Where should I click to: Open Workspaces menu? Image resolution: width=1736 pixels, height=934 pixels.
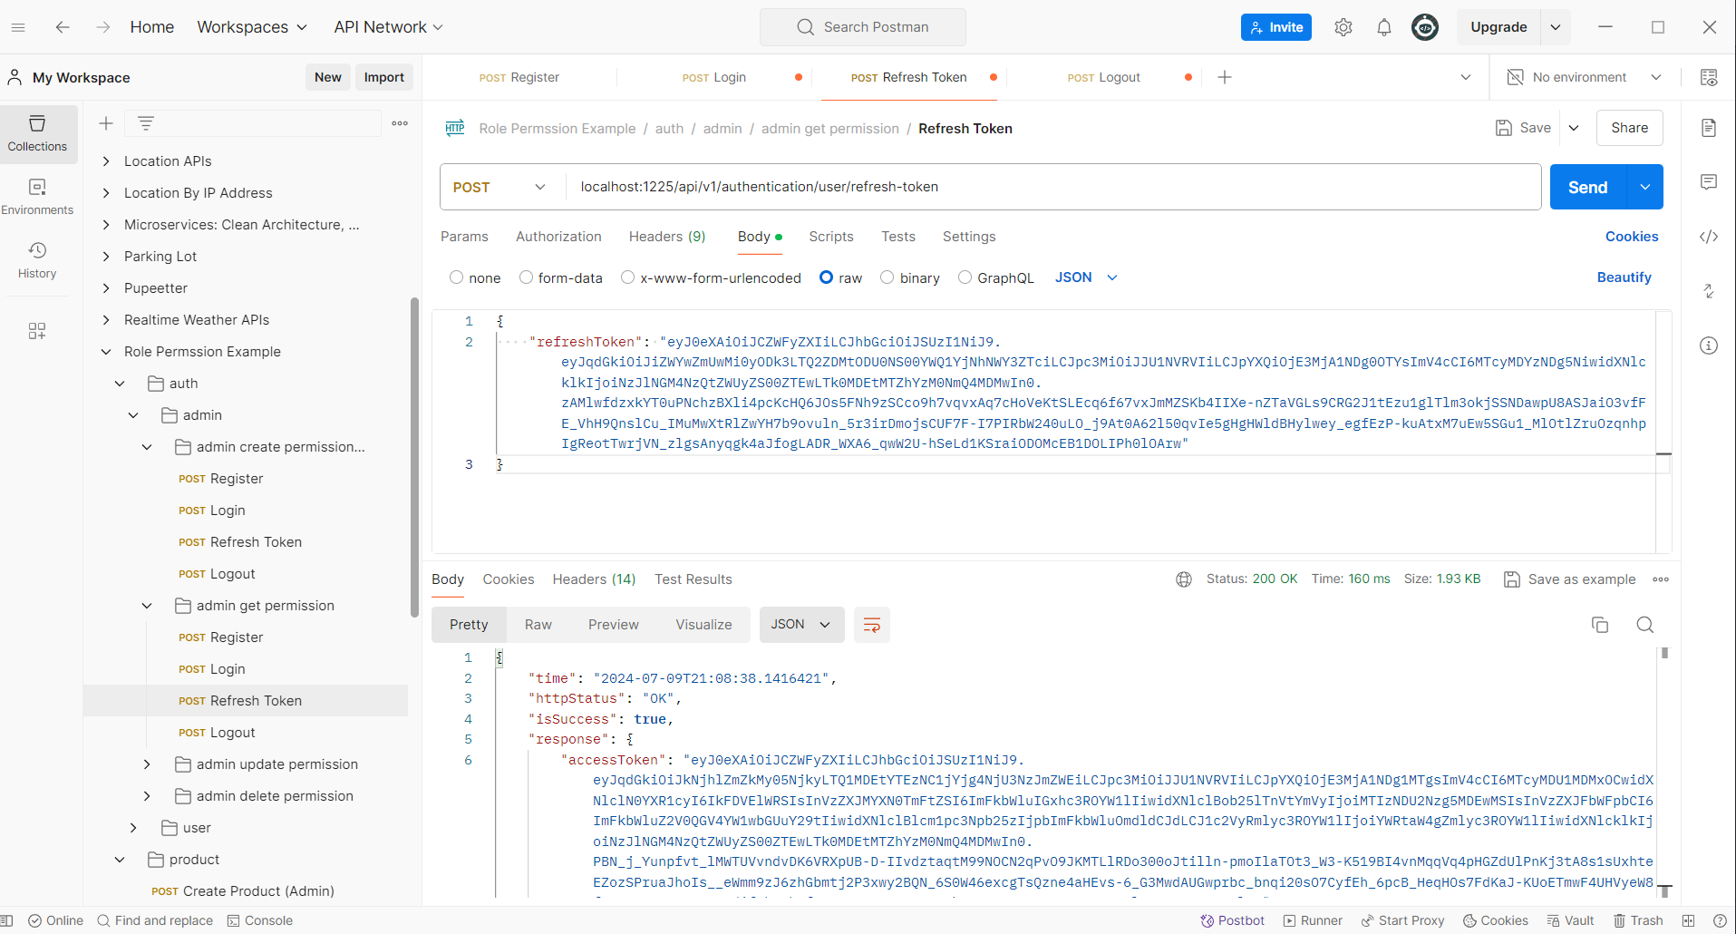tap(252, 27)
